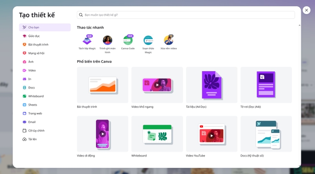315x174 pixels.
Task: Click the Docs sidebar icon
Action: (x=24, y=88)
